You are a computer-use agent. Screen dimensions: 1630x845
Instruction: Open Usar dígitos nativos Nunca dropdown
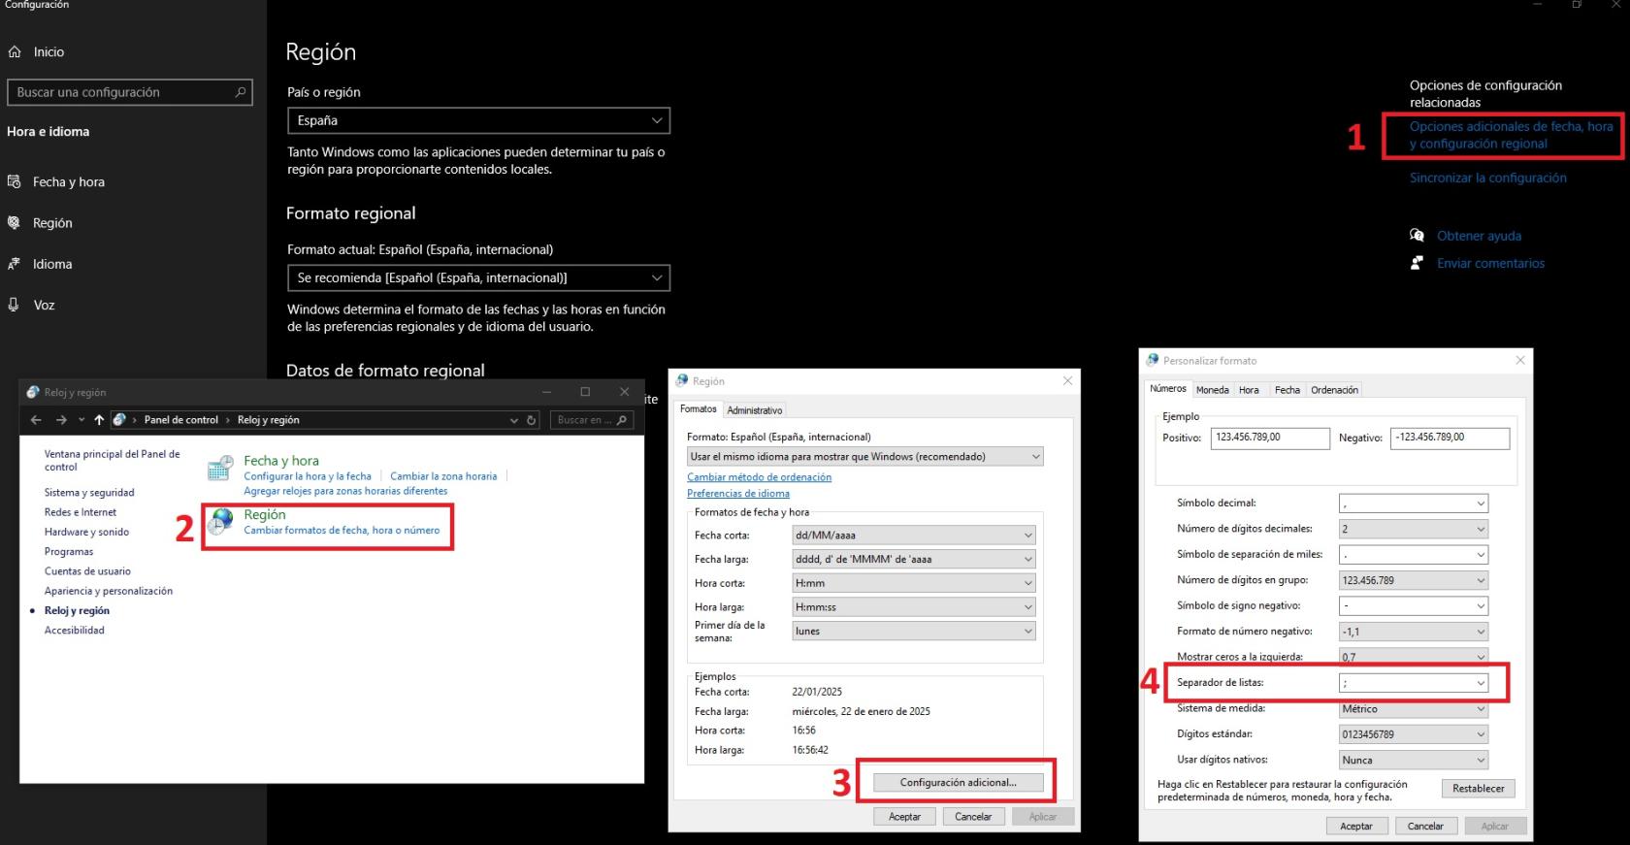(x=1414, y=761)
